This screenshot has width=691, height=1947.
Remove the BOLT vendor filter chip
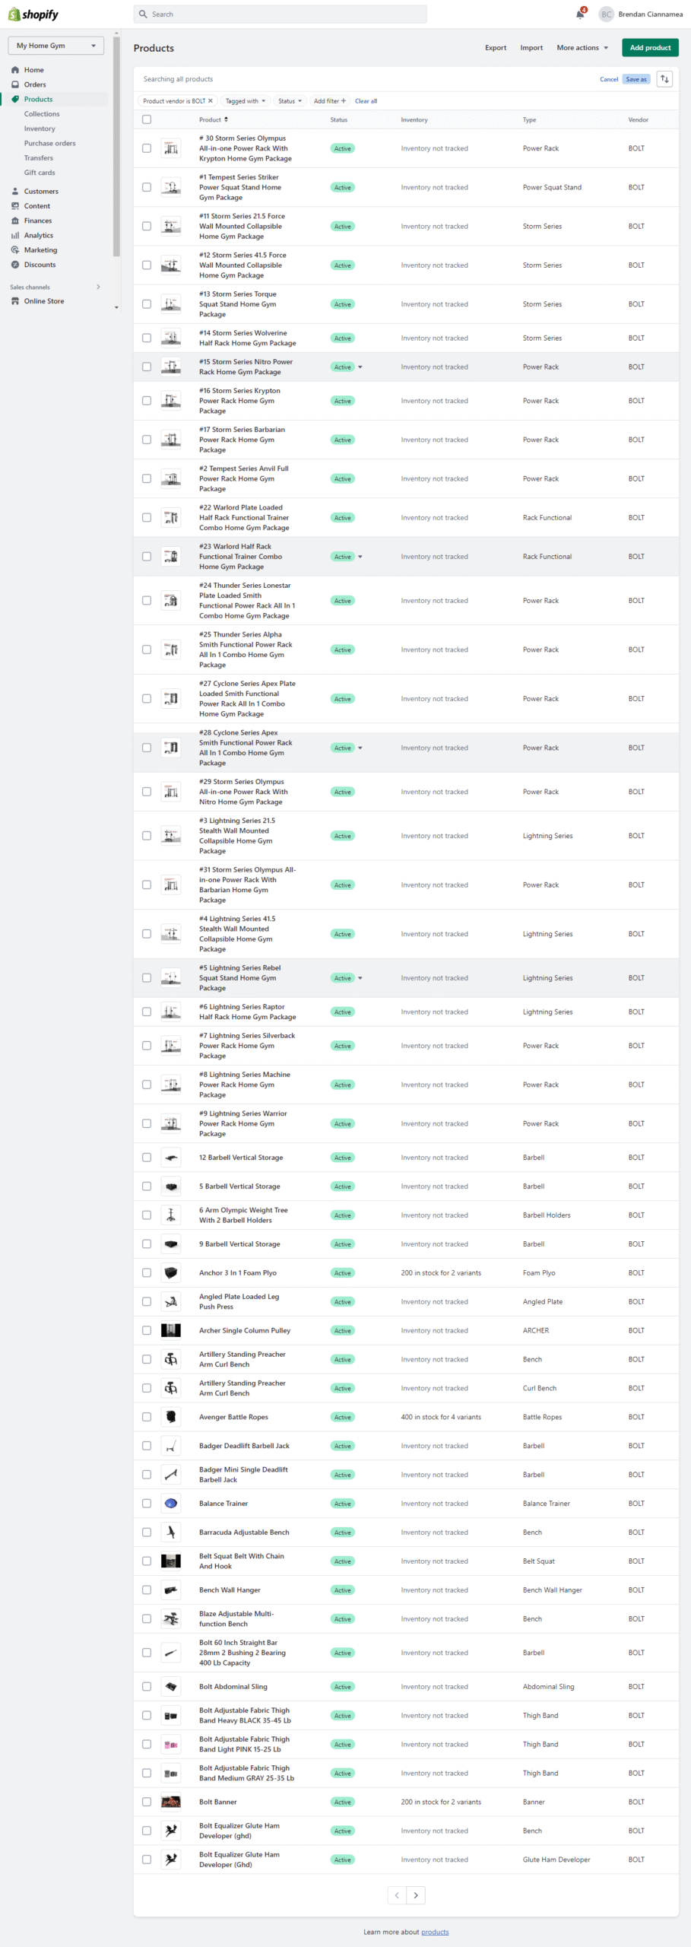click(211, 101)
